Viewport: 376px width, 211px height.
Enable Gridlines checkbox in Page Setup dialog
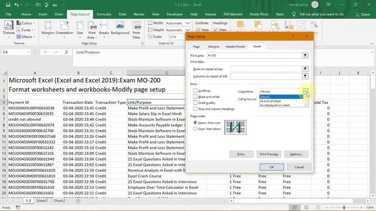coord(195,90)
